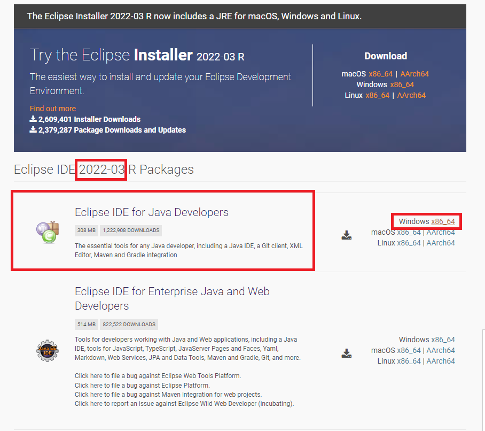The width and height of the screenshot is (485, 431).
Task: Click here link for Eclipse Web Tools Platform bug
Action: point(96,376)
